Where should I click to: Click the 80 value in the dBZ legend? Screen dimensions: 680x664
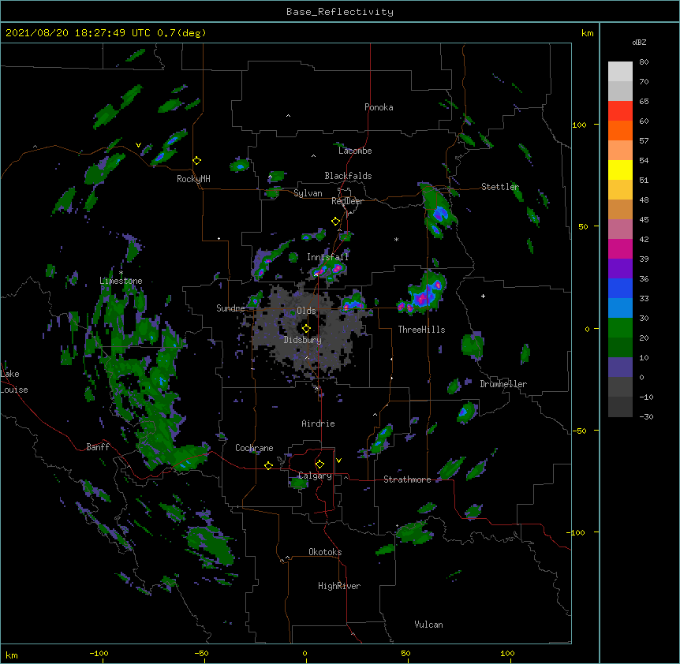point(644,62)
